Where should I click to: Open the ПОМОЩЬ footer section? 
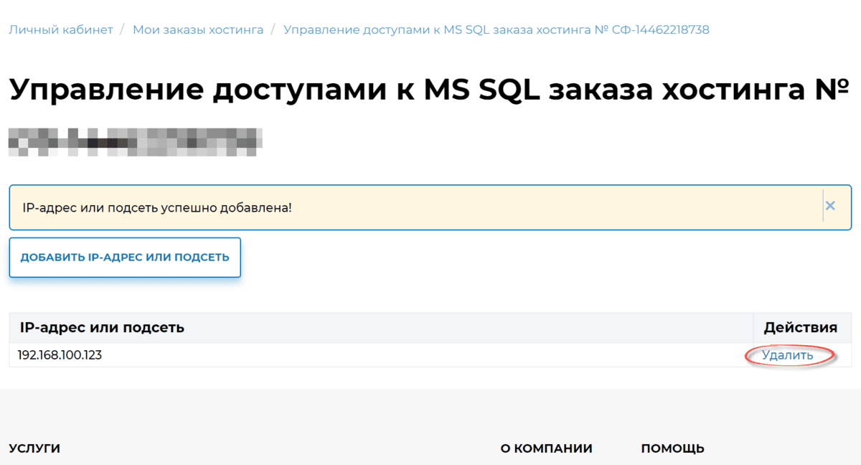click(x=672, y=448)
